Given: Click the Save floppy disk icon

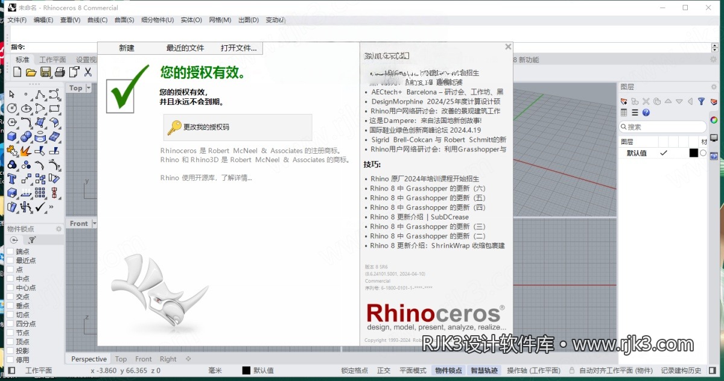Looking at the screenshot, I should point(45,72).
